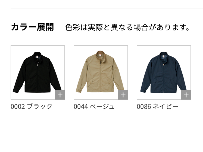Click the plus icon on beige jacket

pyautogui.click(x=123, y=95)
